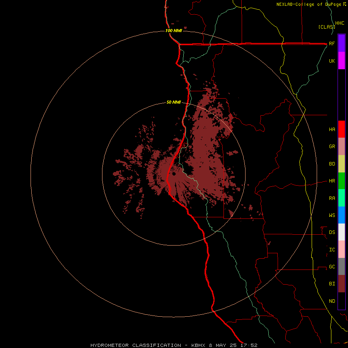Click the HA legend label
Viewport: 348px width, 348px height.
[332, 129]
